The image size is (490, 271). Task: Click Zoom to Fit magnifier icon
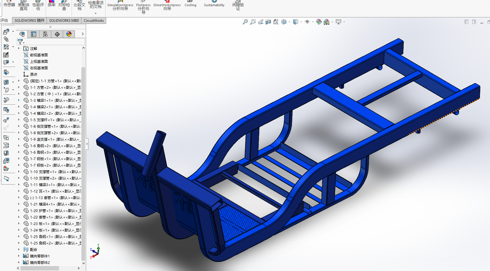tap(245, 22)
